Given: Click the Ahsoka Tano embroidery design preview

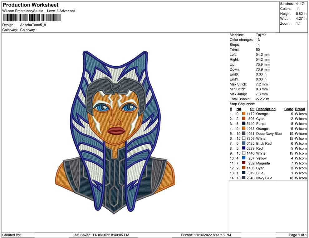Looking at the screenshot, I should coord(115,132).
